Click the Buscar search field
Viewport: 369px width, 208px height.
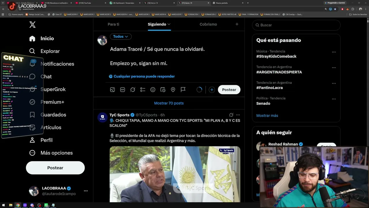(296, 25)
